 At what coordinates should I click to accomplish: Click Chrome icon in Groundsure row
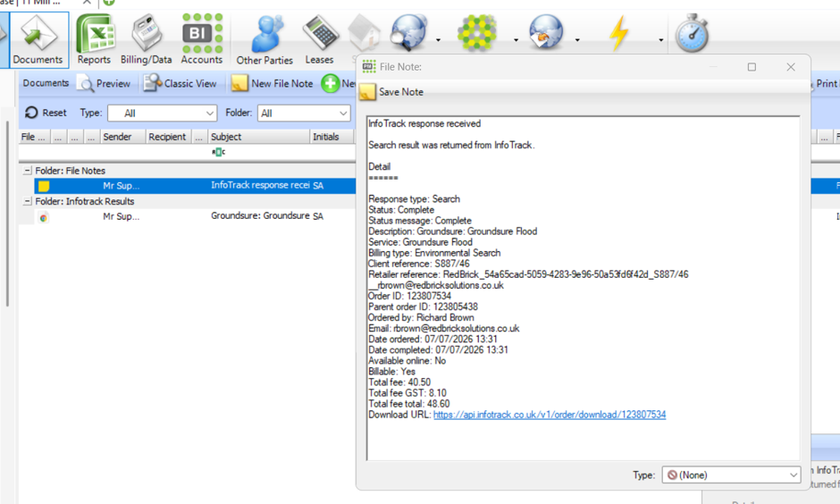click(x=44, y=217)
